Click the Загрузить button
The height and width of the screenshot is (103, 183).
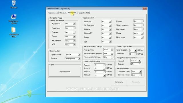119,82
